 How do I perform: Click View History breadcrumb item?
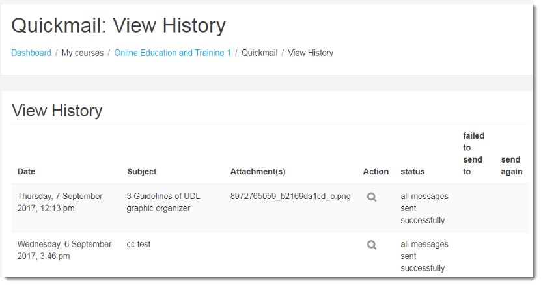tap(311, 53)
